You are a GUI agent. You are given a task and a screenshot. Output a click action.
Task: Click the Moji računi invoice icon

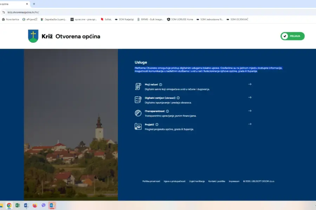click(x=138, y=86)
